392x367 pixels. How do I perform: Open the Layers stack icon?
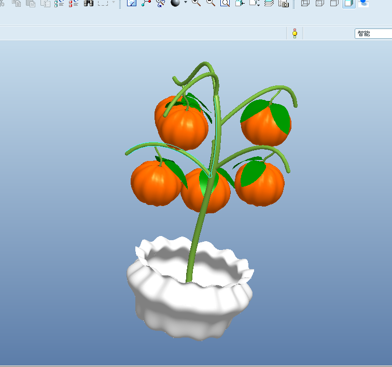pyautogui.click(x=269, y=3)
